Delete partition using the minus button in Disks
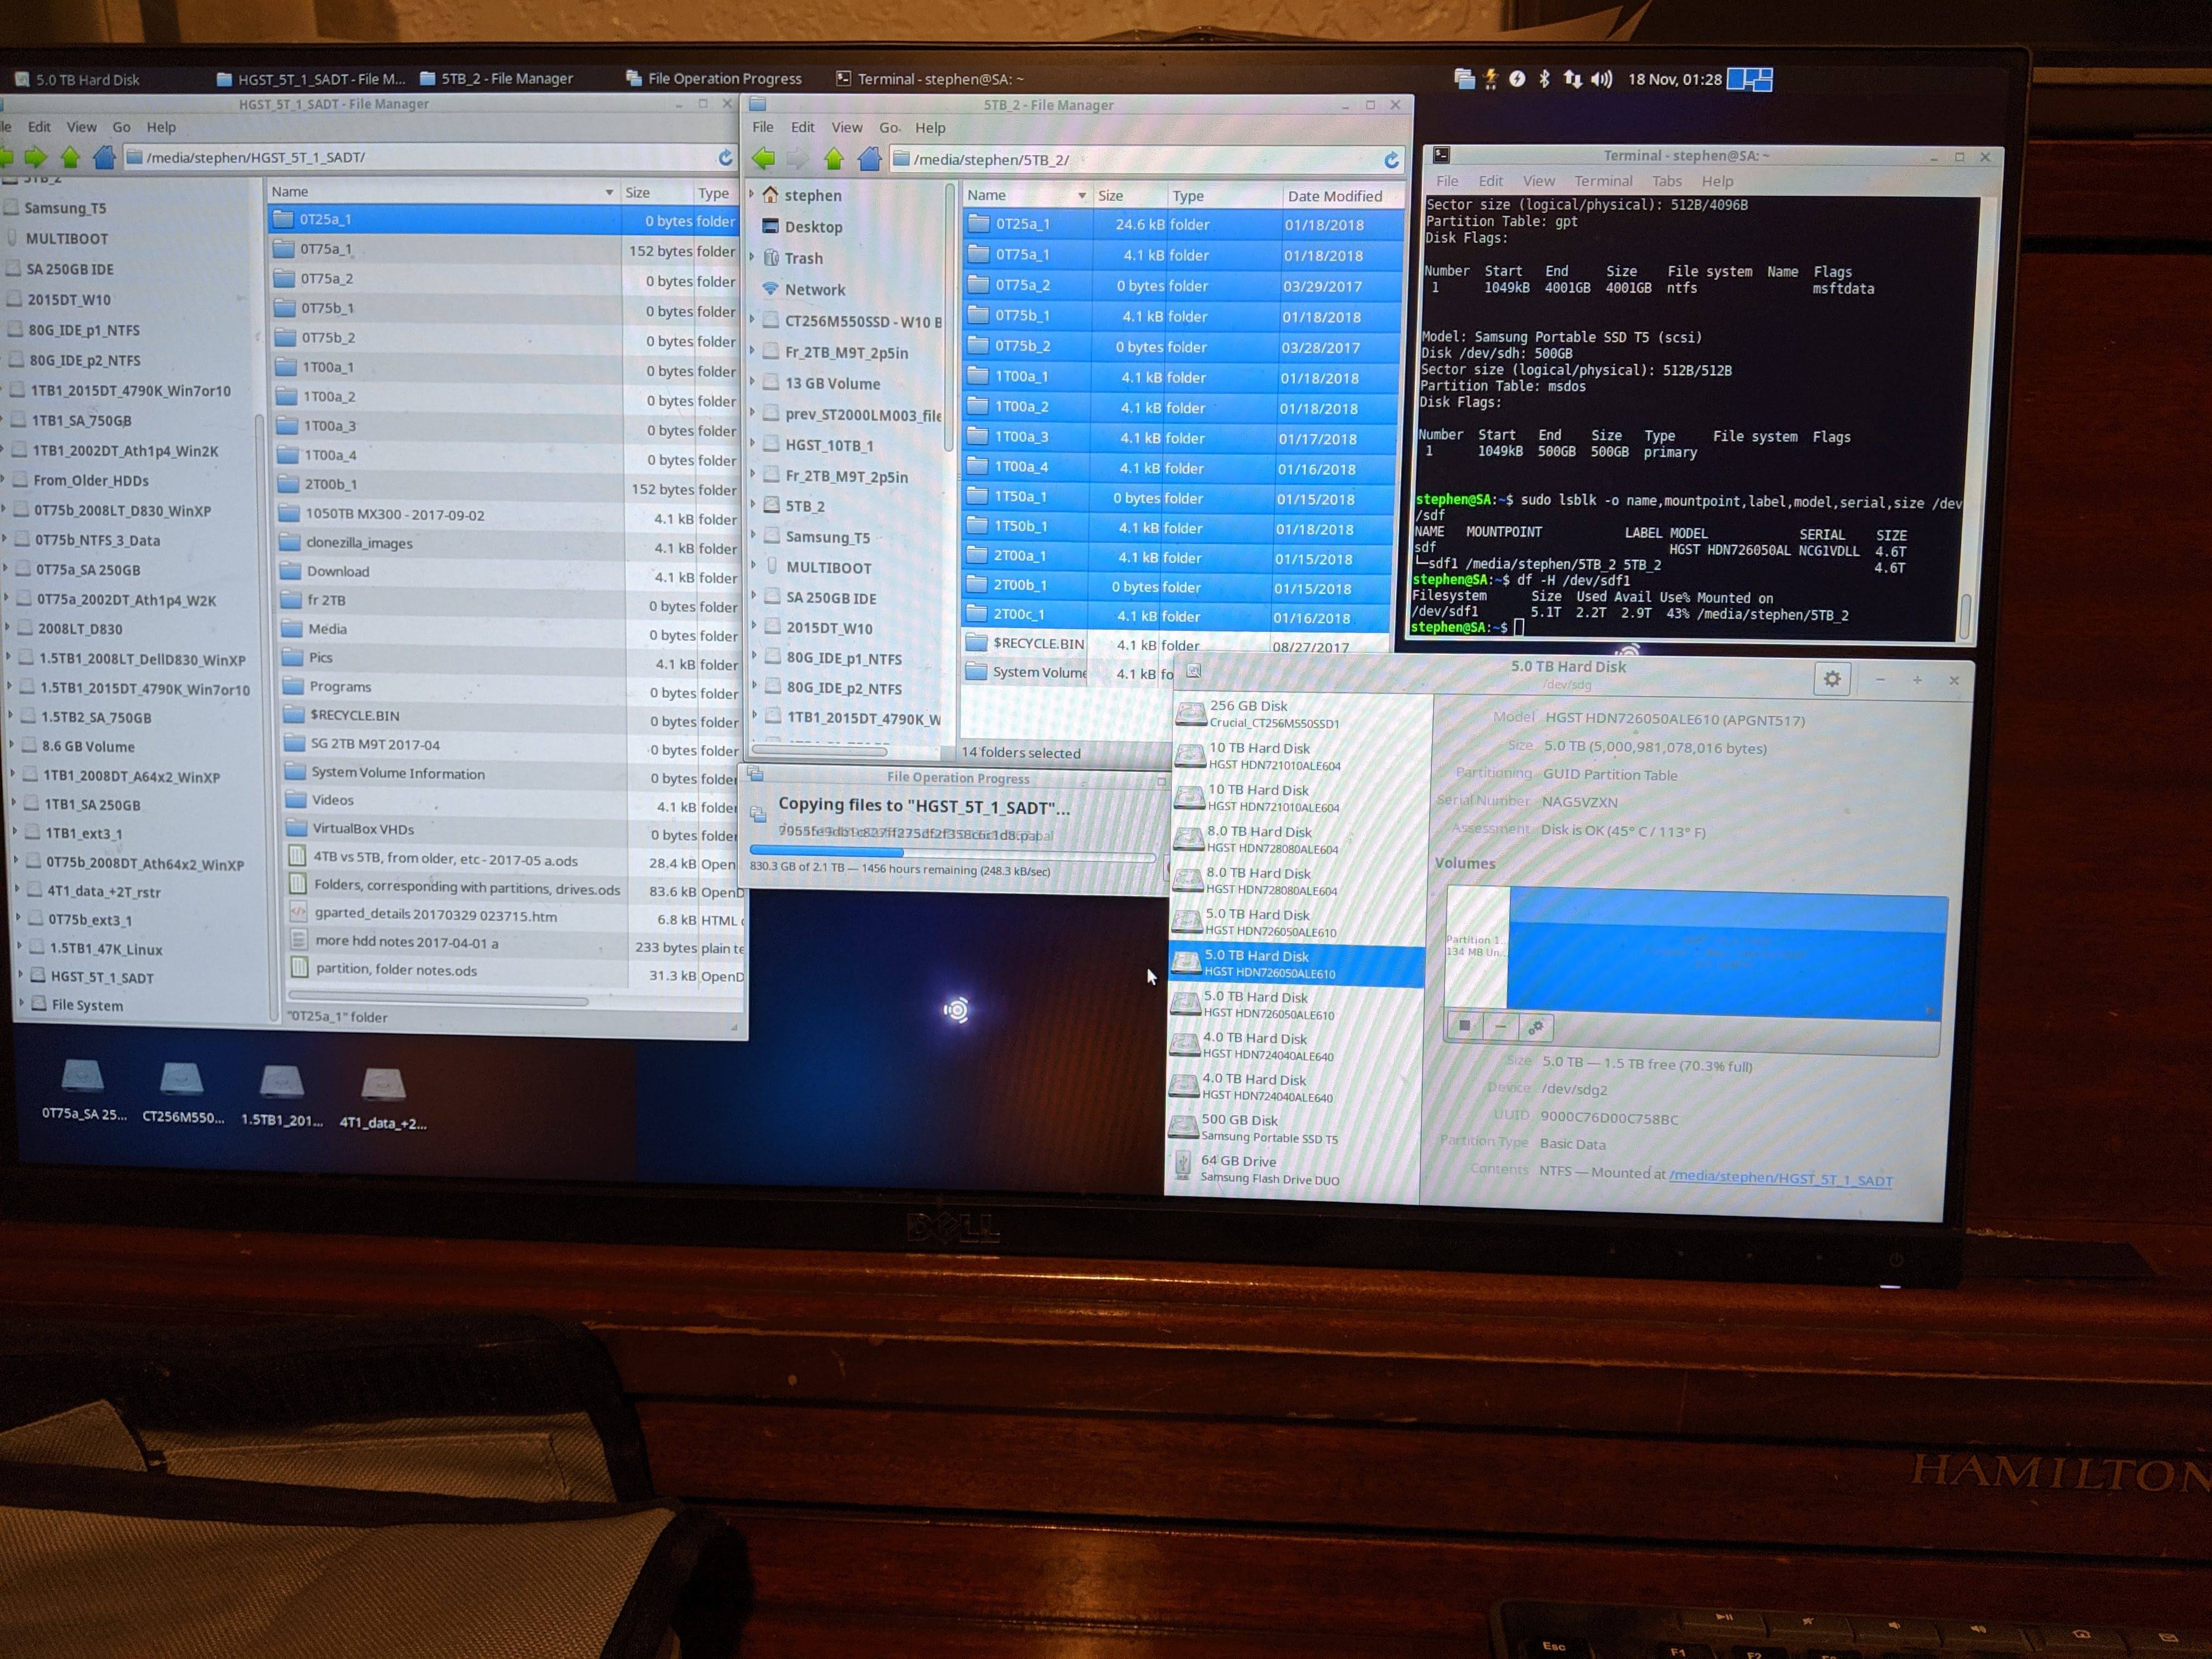 pos(1500,1026)
